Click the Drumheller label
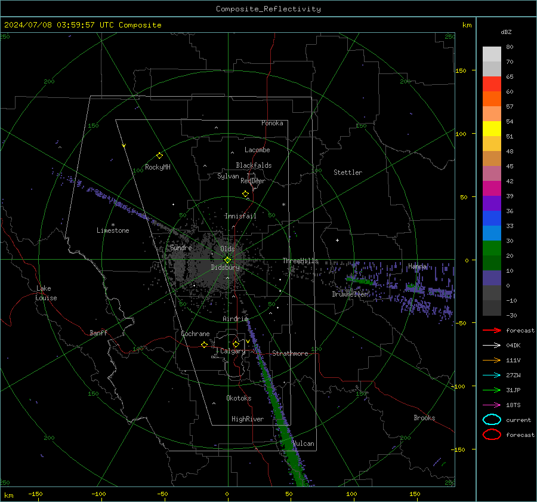 [x=350, y=294]
